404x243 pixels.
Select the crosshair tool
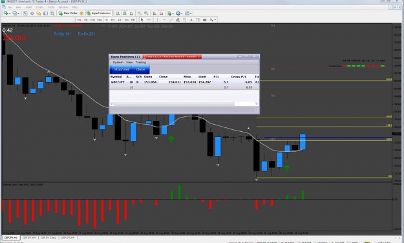click(149, 19)
